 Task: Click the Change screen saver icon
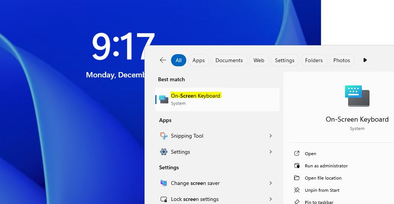(164, 183)
